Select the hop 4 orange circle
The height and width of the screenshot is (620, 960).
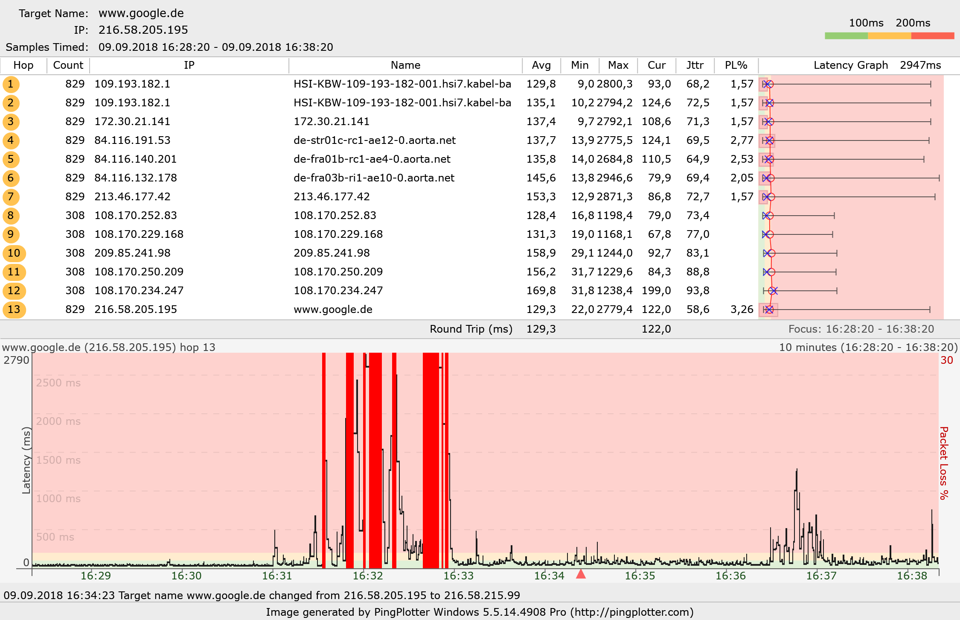11,140
